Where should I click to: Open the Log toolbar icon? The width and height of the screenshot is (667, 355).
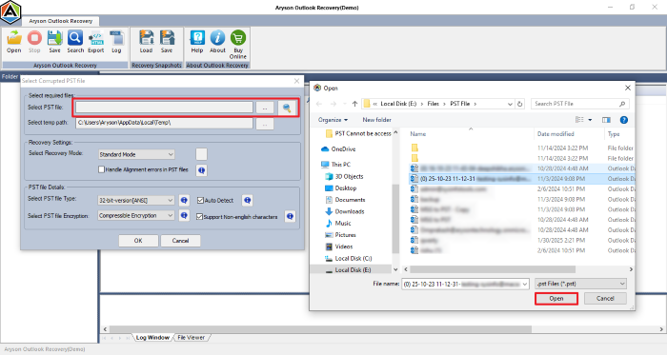(x=116, y=42)
